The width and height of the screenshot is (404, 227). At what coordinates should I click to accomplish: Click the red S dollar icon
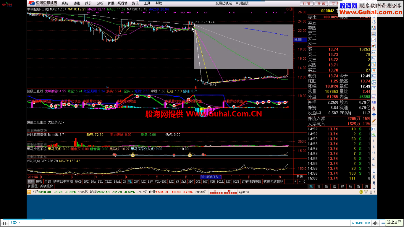(x=374, y=108)
